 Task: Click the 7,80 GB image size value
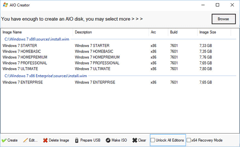pos(206,69)
